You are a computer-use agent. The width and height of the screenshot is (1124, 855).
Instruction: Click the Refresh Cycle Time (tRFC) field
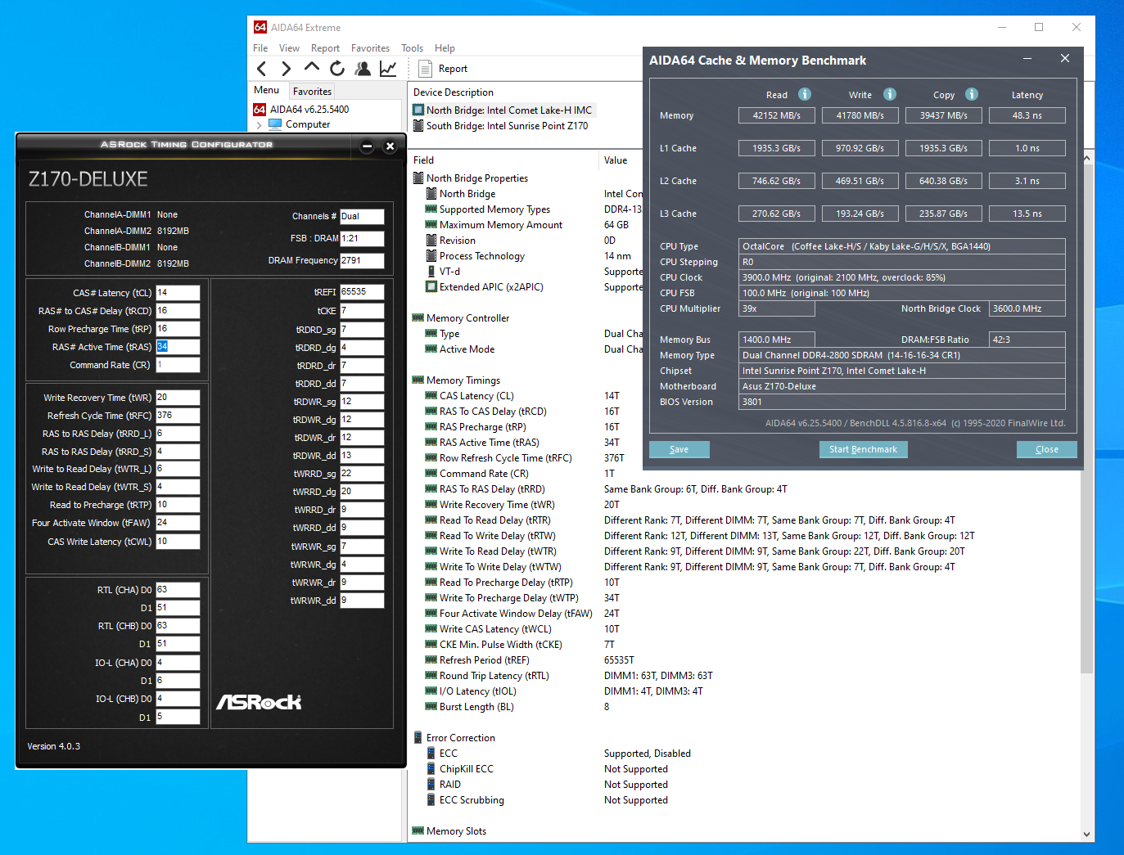pyautogui.click(x=178, y=416)
